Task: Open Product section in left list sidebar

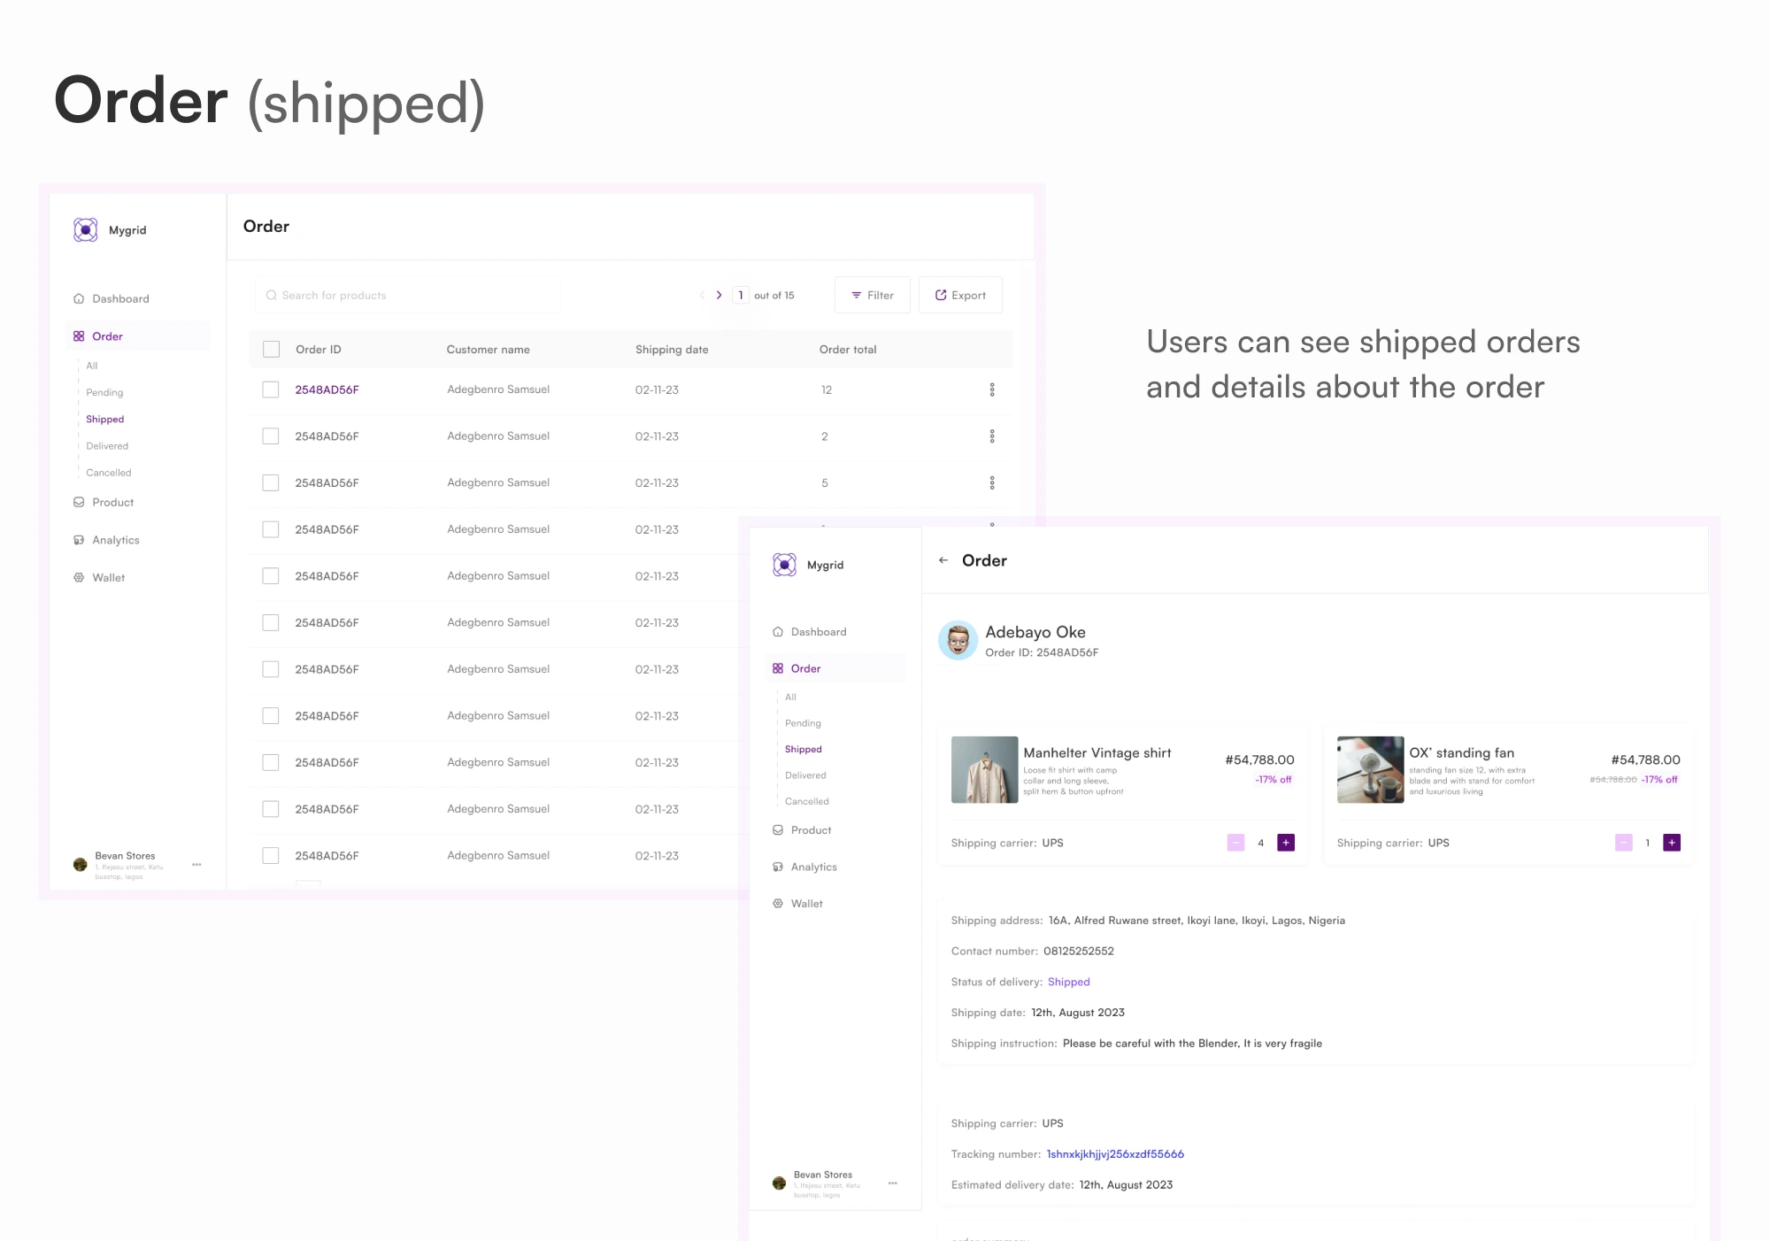Action: point(112,502)
